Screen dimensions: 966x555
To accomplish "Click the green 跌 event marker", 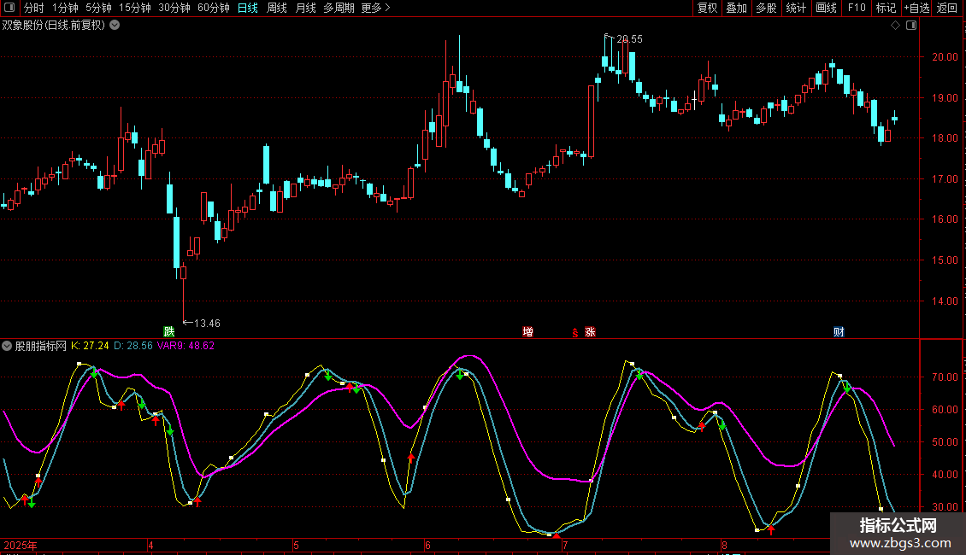I will [x=169, y=331].
